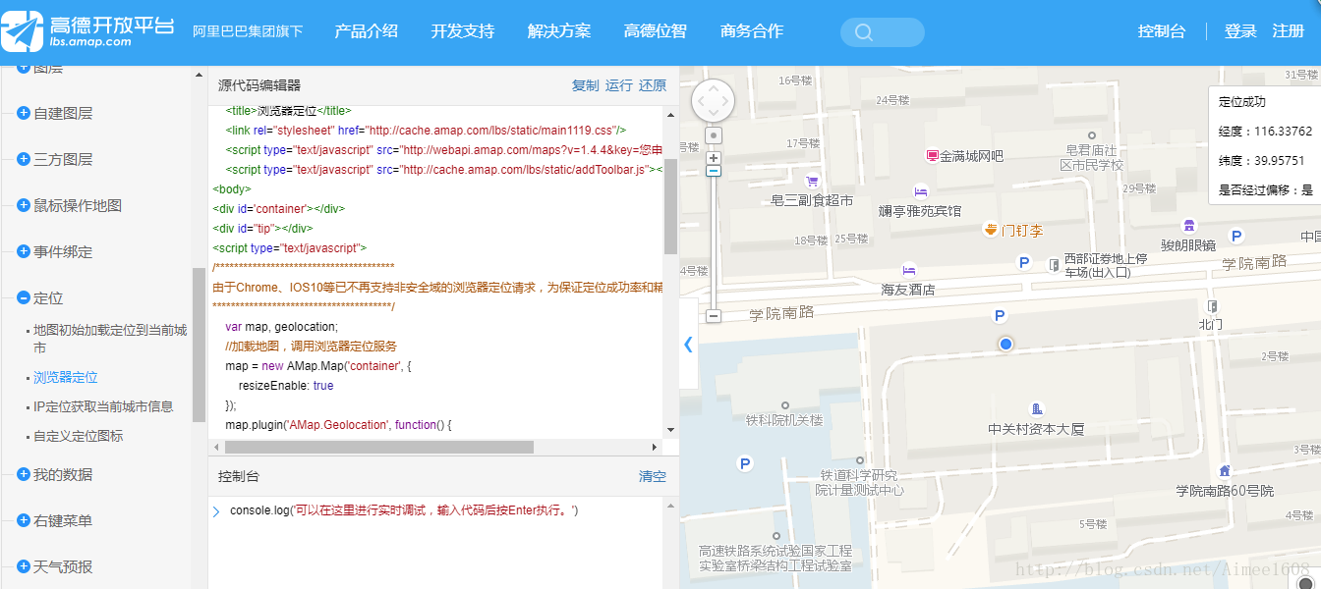Image resolution: width=1321 pixels, height=589 pixels.
Task: Collapse the code panel with left arrow
Action: point(688,344)
